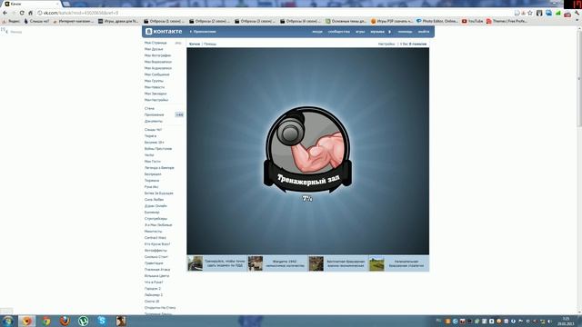Screen dimensions: 582x327
Task: Open Мои Закладки in the sidebar
Action: click(x=156, y=94)
